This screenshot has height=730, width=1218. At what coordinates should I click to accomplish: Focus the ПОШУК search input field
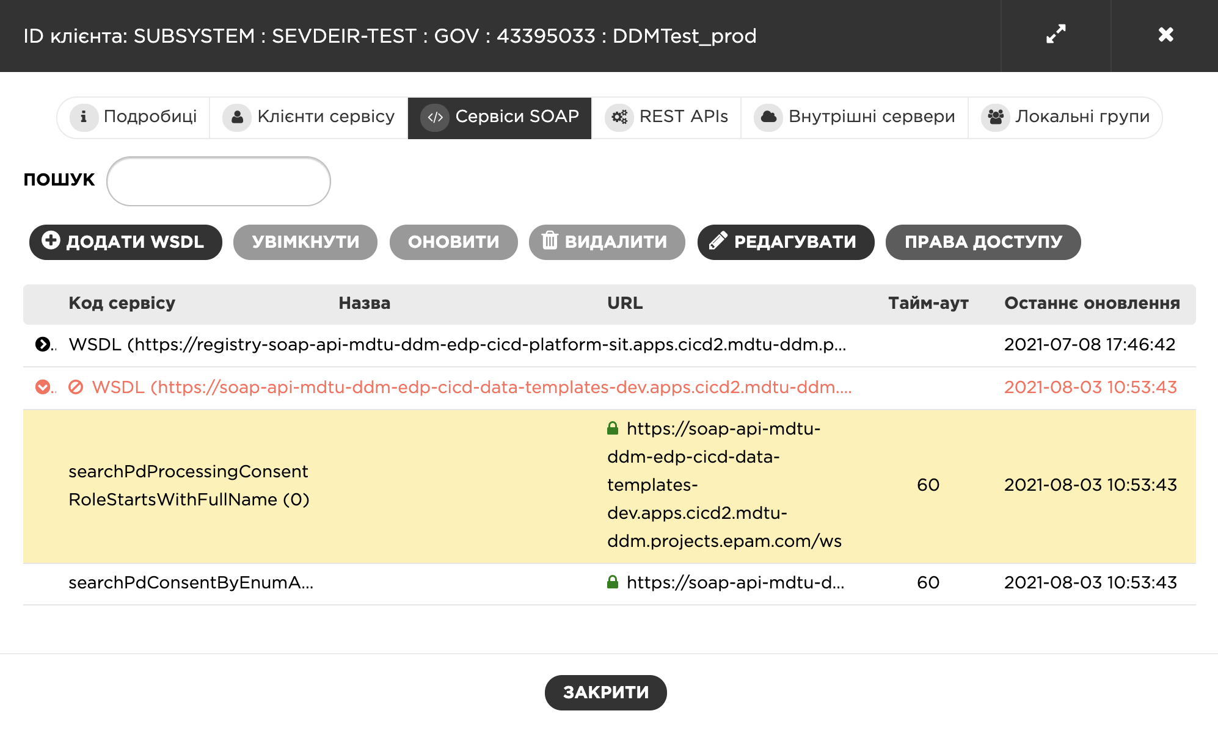(219, 181)
